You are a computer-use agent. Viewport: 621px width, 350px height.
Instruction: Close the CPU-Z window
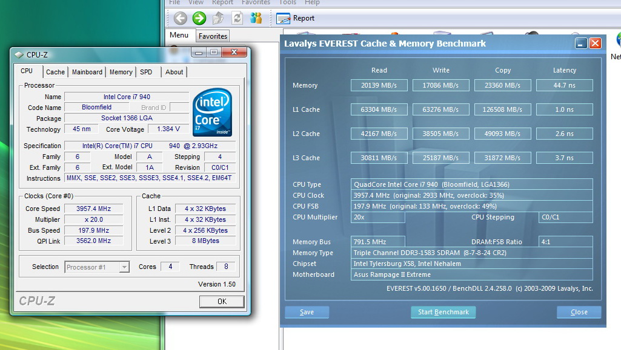click(234, 52)
